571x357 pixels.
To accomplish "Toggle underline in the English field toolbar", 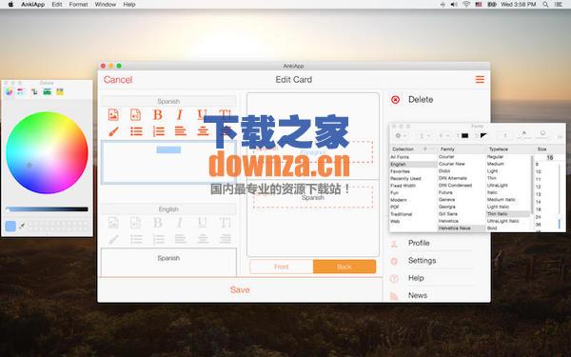I will tap(202, 223).
